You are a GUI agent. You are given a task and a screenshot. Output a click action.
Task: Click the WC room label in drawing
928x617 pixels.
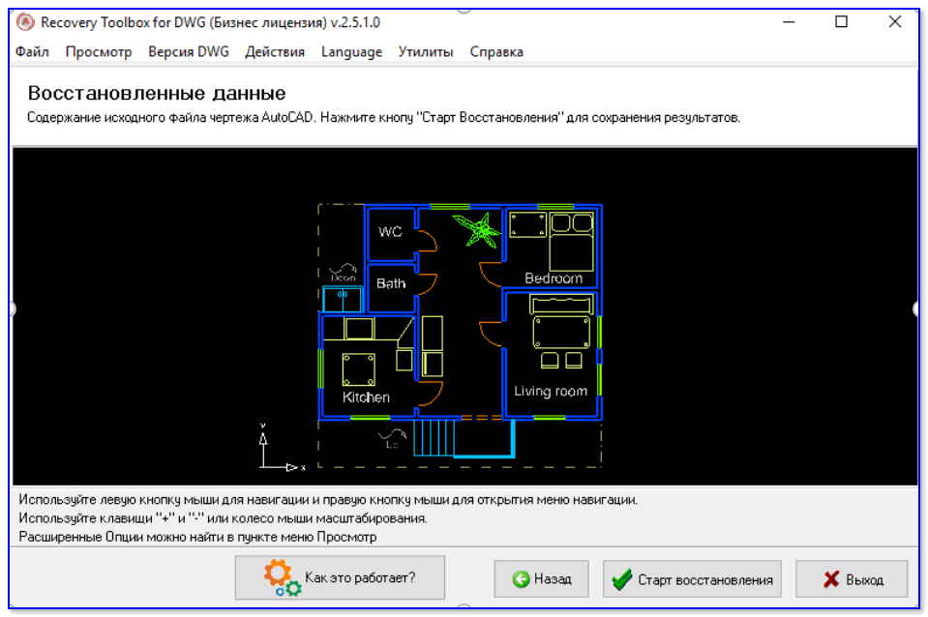tap(390, 232)
